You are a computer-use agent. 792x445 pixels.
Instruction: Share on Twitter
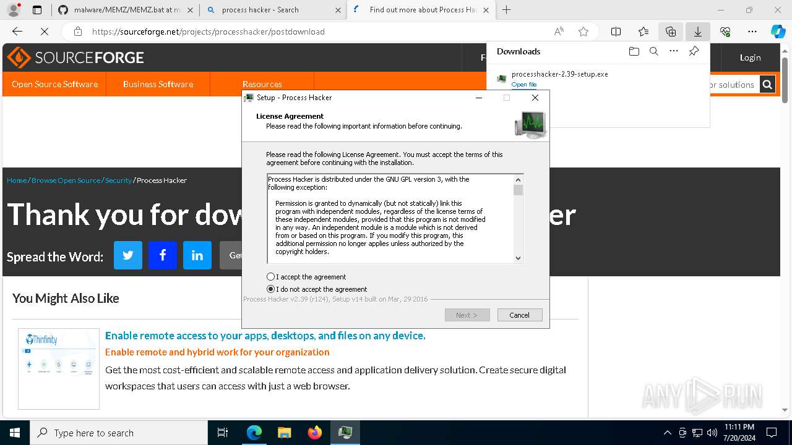pos(128,255)
